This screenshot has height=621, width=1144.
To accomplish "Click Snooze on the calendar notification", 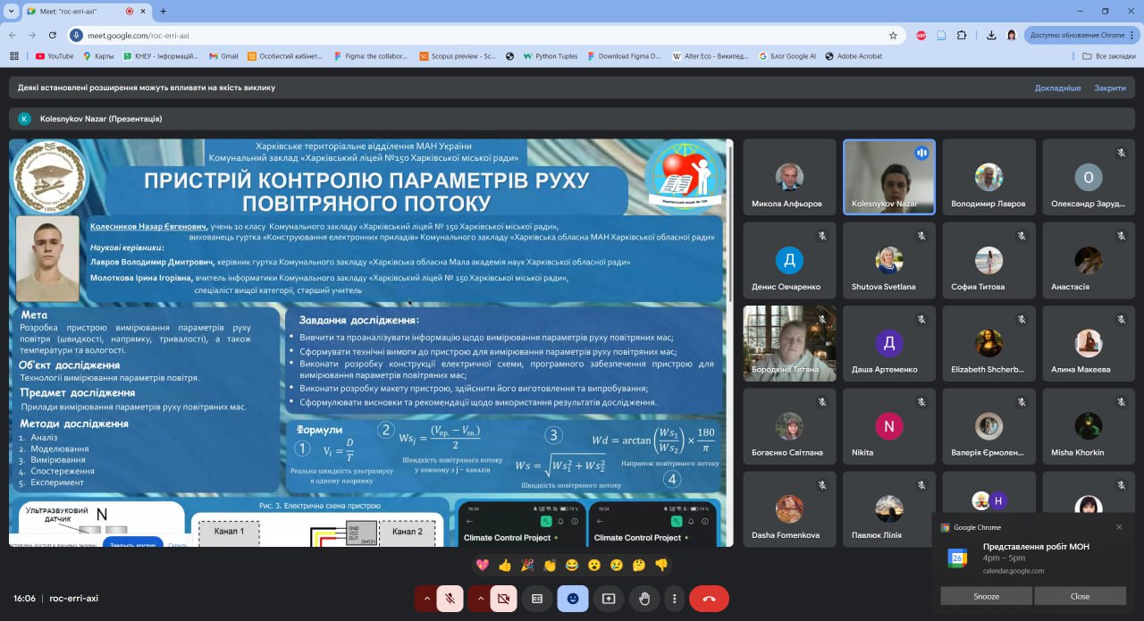I will tap(986, 596).
